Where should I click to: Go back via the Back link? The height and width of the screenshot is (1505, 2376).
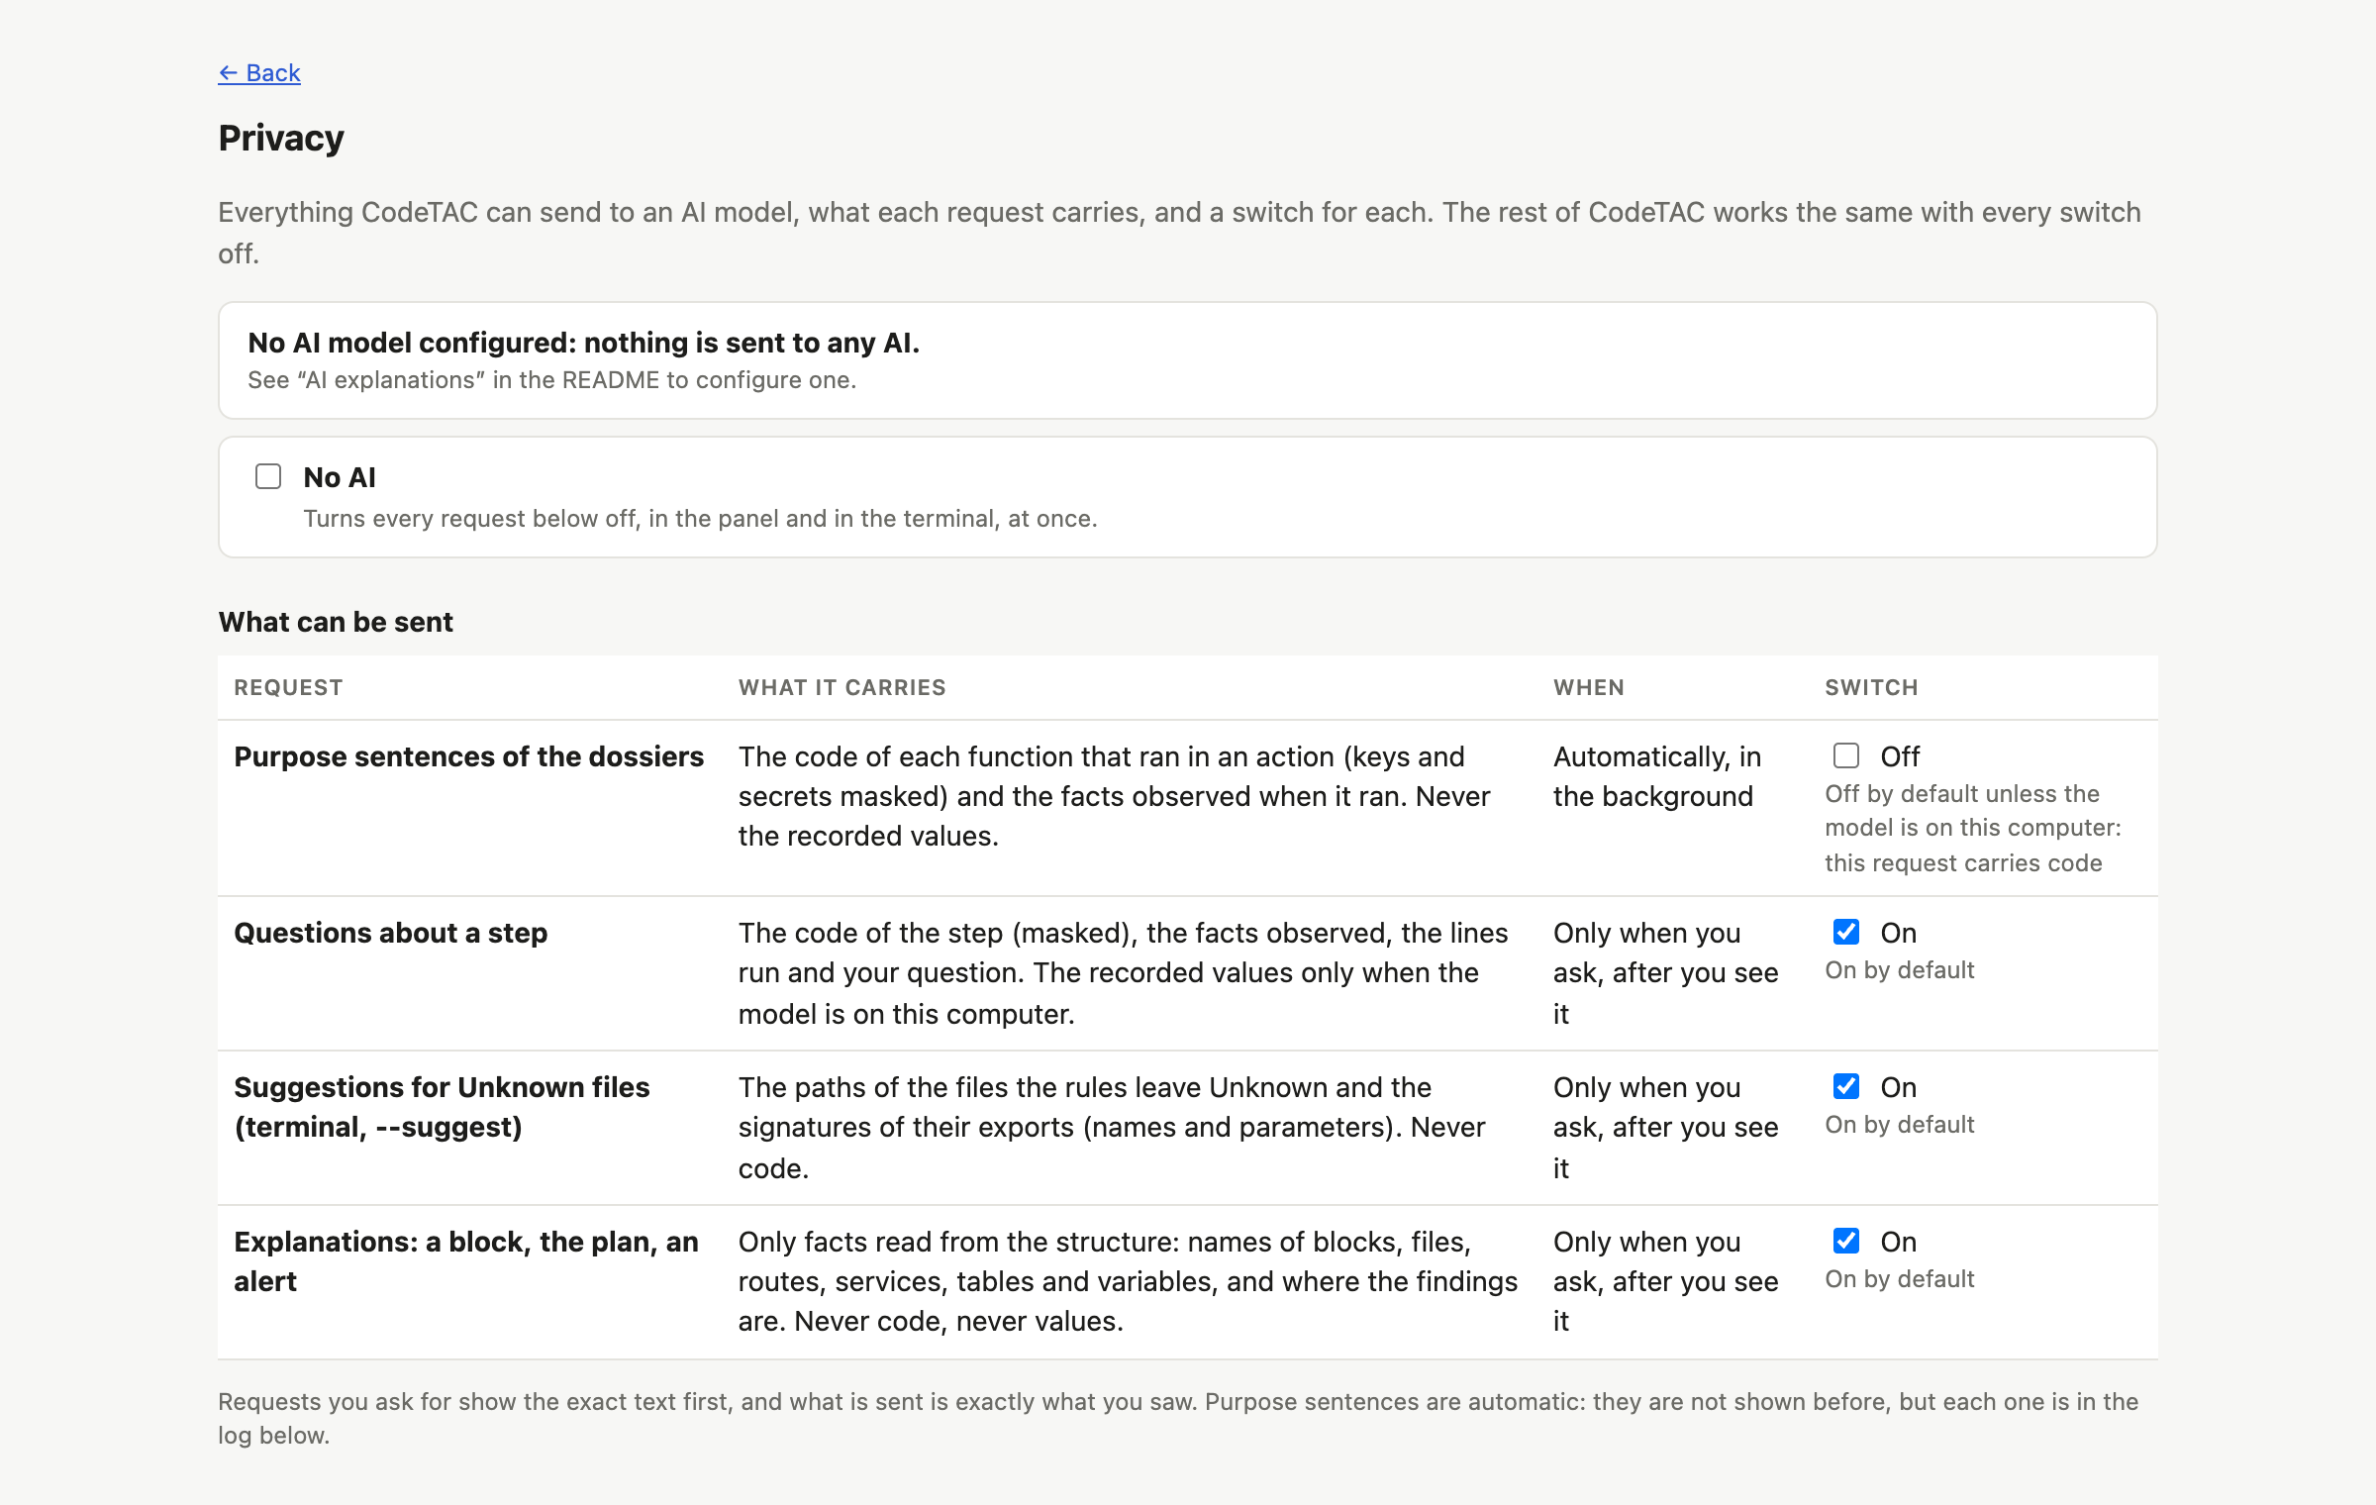pyautogui.click(x=259, y=73)
